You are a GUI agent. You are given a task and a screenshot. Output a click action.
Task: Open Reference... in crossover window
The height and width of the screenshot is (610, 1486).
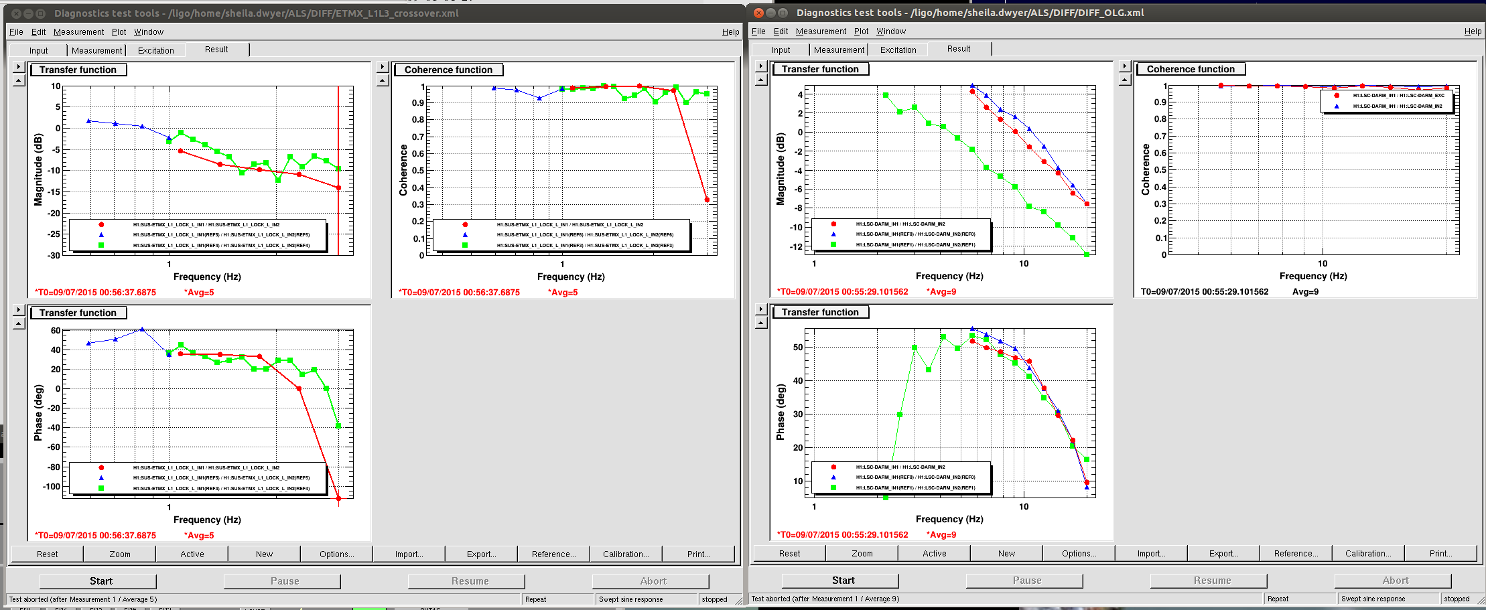pos(553,554)
